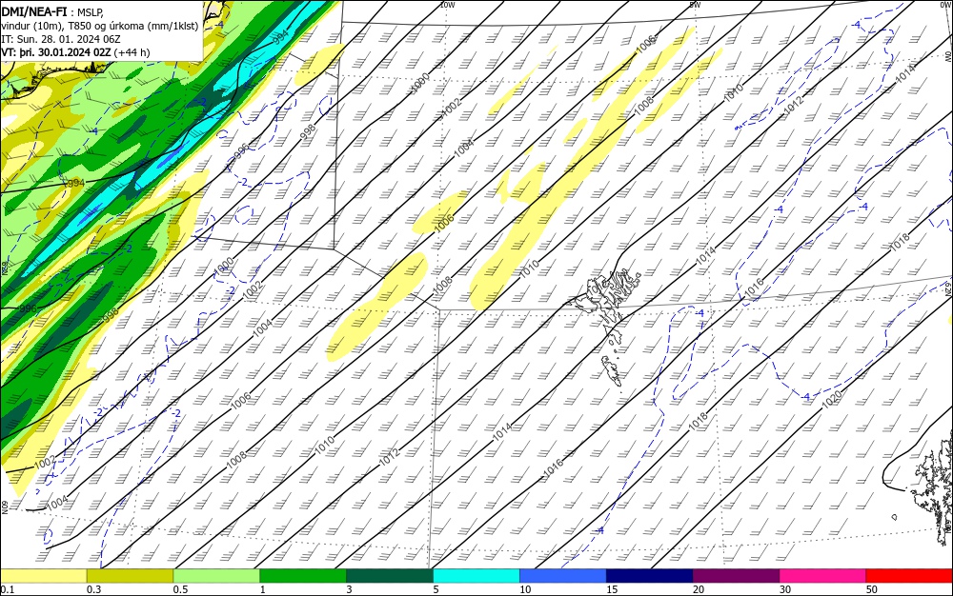Image resolution: width=953 pixels, height=596 pixels.
Task: Click the 0.5 legend value label
Action: pos(180,589)
